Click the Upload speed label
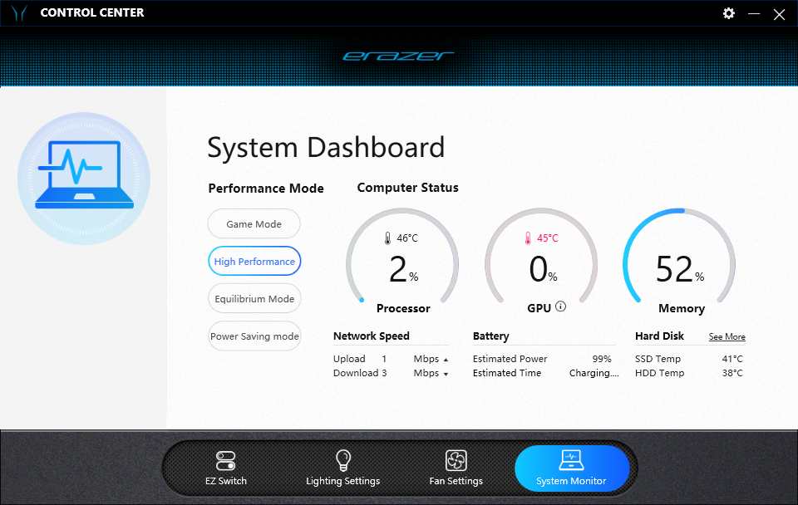This screenshot has width=798, height=505. coord(349,359)
